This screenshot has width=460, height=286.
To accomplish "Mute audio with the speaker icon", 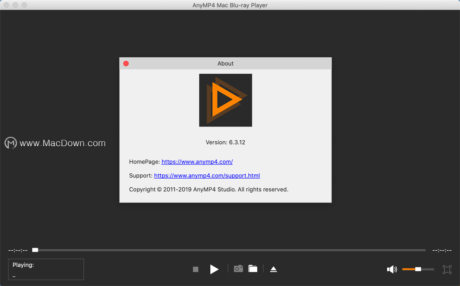I will tap(392, 269).
